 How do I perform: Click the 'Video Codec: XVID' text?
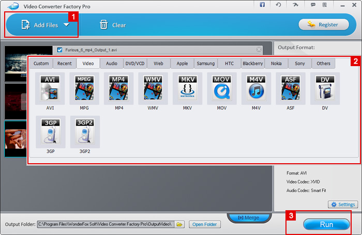pyautogui.click(x=303, y=182)
